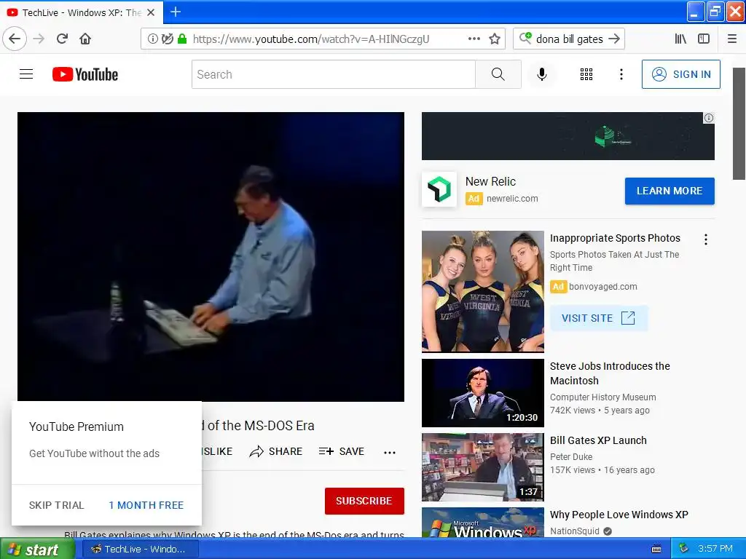Click 1 MONTH FREE offer

click(x=146, y=505)
